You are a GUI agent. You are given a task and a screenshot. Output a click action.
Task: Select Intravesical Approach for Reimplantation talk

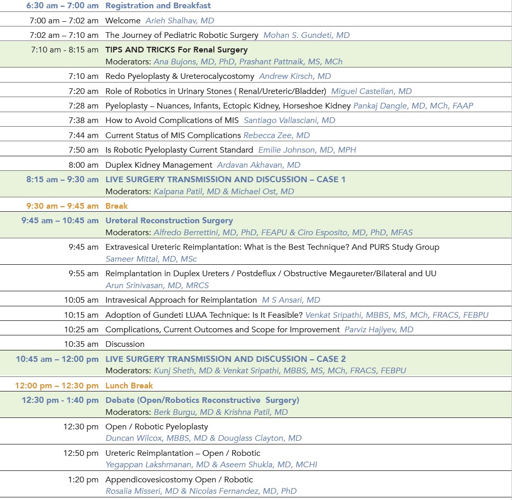tap(181, 300)
